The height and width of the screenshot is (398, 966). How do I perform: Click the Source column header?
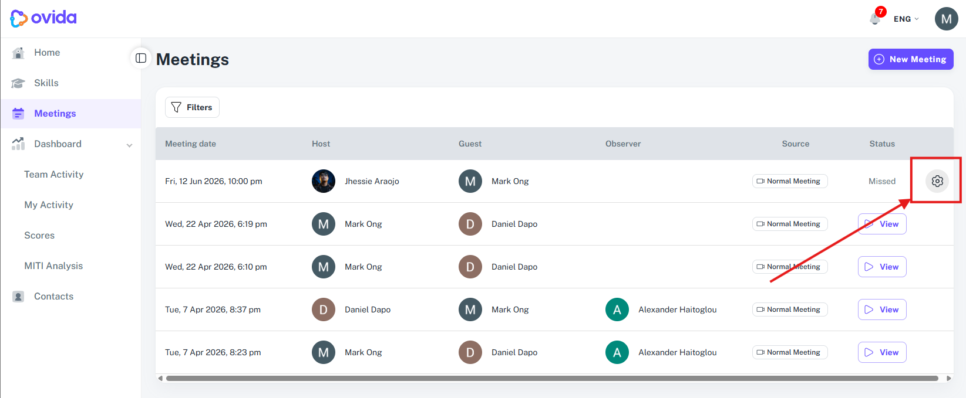pos(796,144)
